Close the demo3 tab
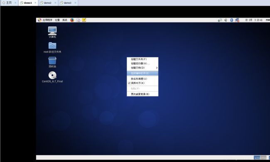The image size is (270, 162). tap(75, 3)
